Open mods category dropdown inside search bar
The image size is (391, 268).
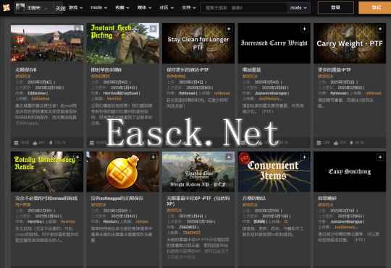(x=298, y=8)
